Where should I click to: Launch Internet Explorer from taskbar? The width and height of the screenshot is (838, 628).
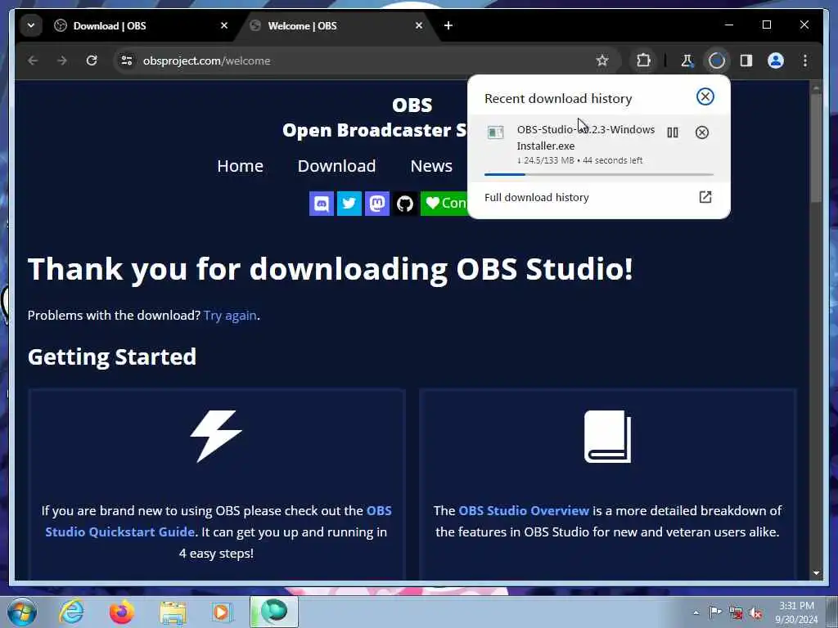point(71,612)
